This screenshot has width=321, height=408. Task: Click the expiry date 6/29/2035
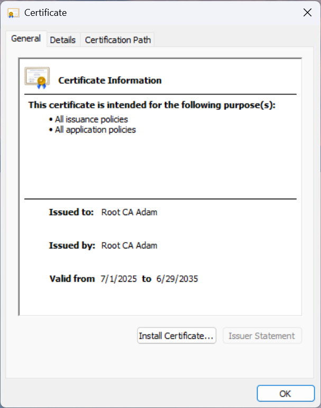click(177, 279)
